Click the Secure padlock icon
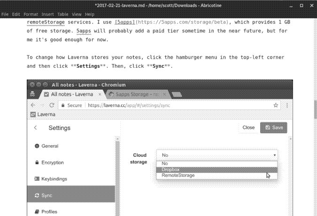Screen dimensions: 317x216 pos(63,105)
